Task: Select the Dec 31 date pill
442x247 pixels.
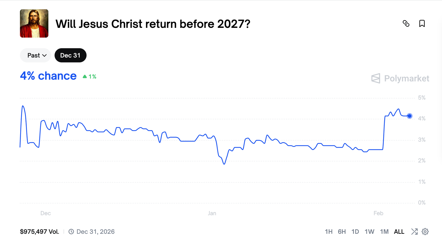Action: (x=70, y=55)
